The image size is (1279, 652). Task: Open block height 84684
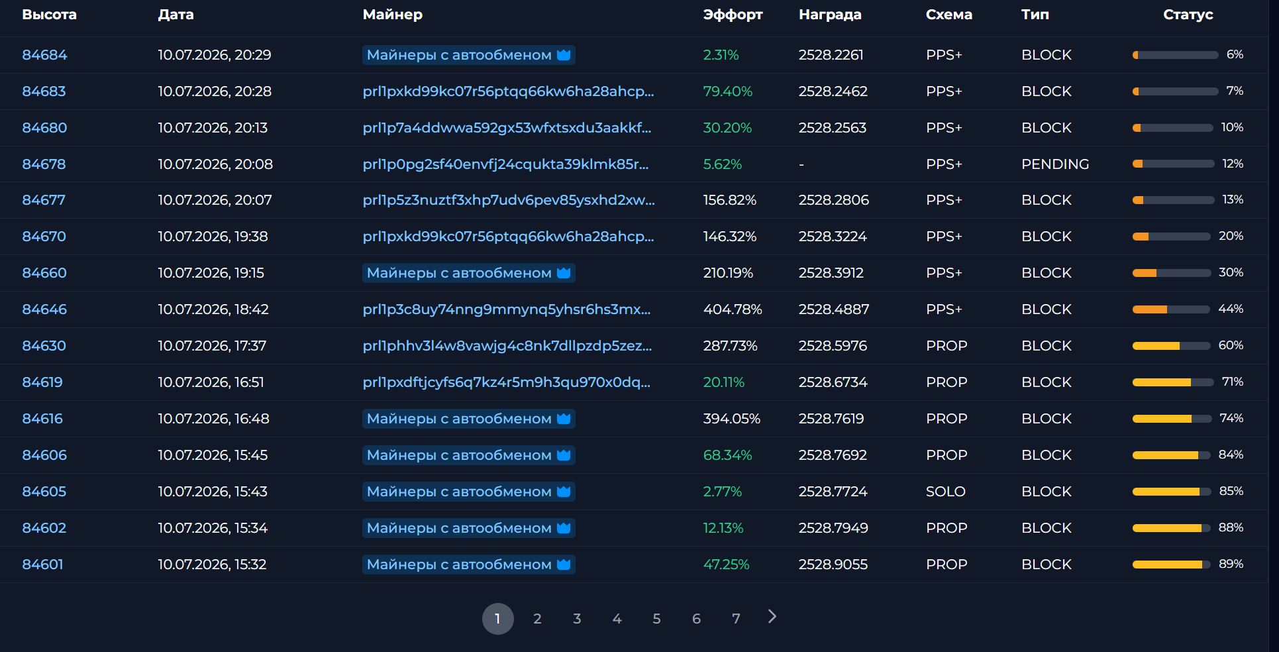point(44,55)
